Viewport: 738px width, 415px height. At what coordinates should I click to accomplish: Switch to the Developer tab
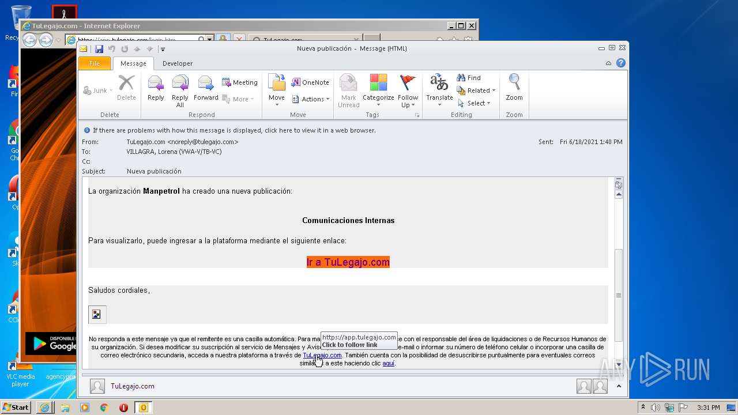(178, 63)
